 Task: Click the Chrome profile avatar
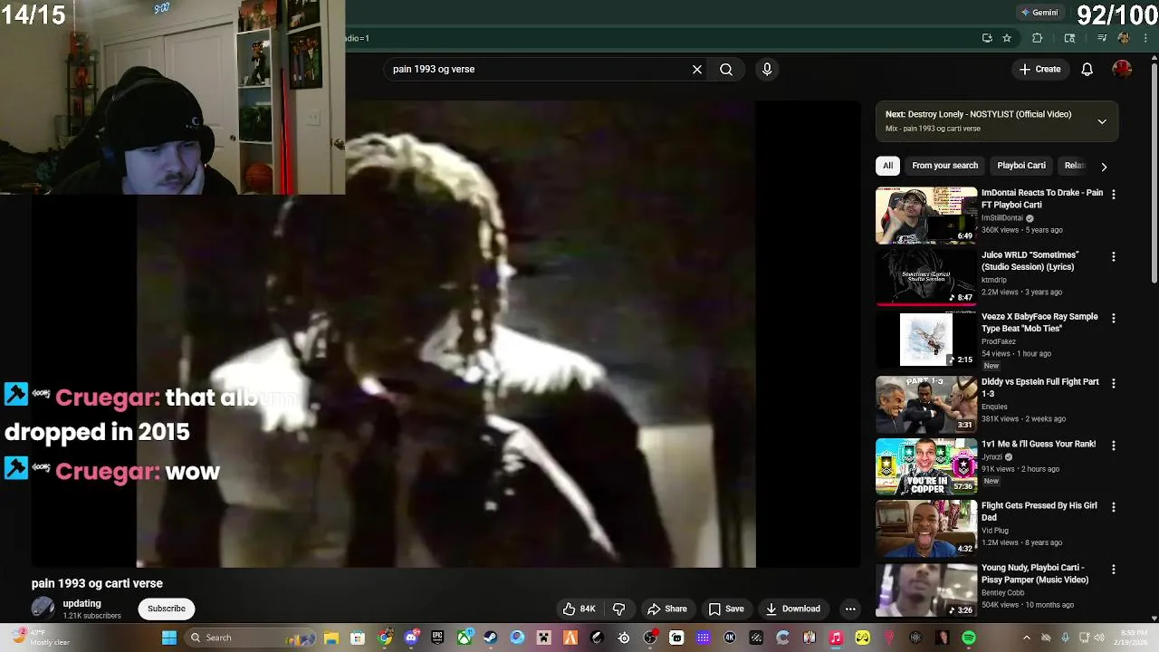tap(1124, 38)
